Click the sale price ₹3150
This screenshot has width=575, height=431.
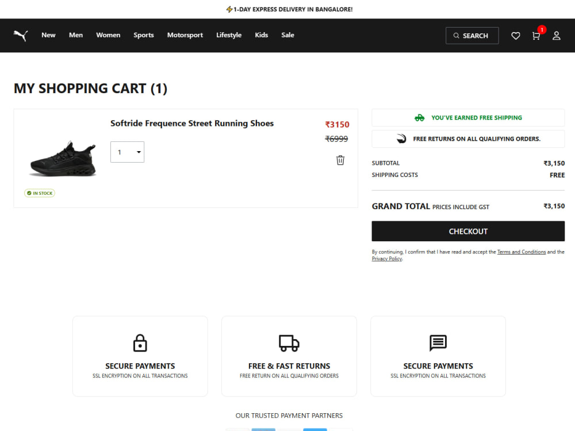pos(337,125)
